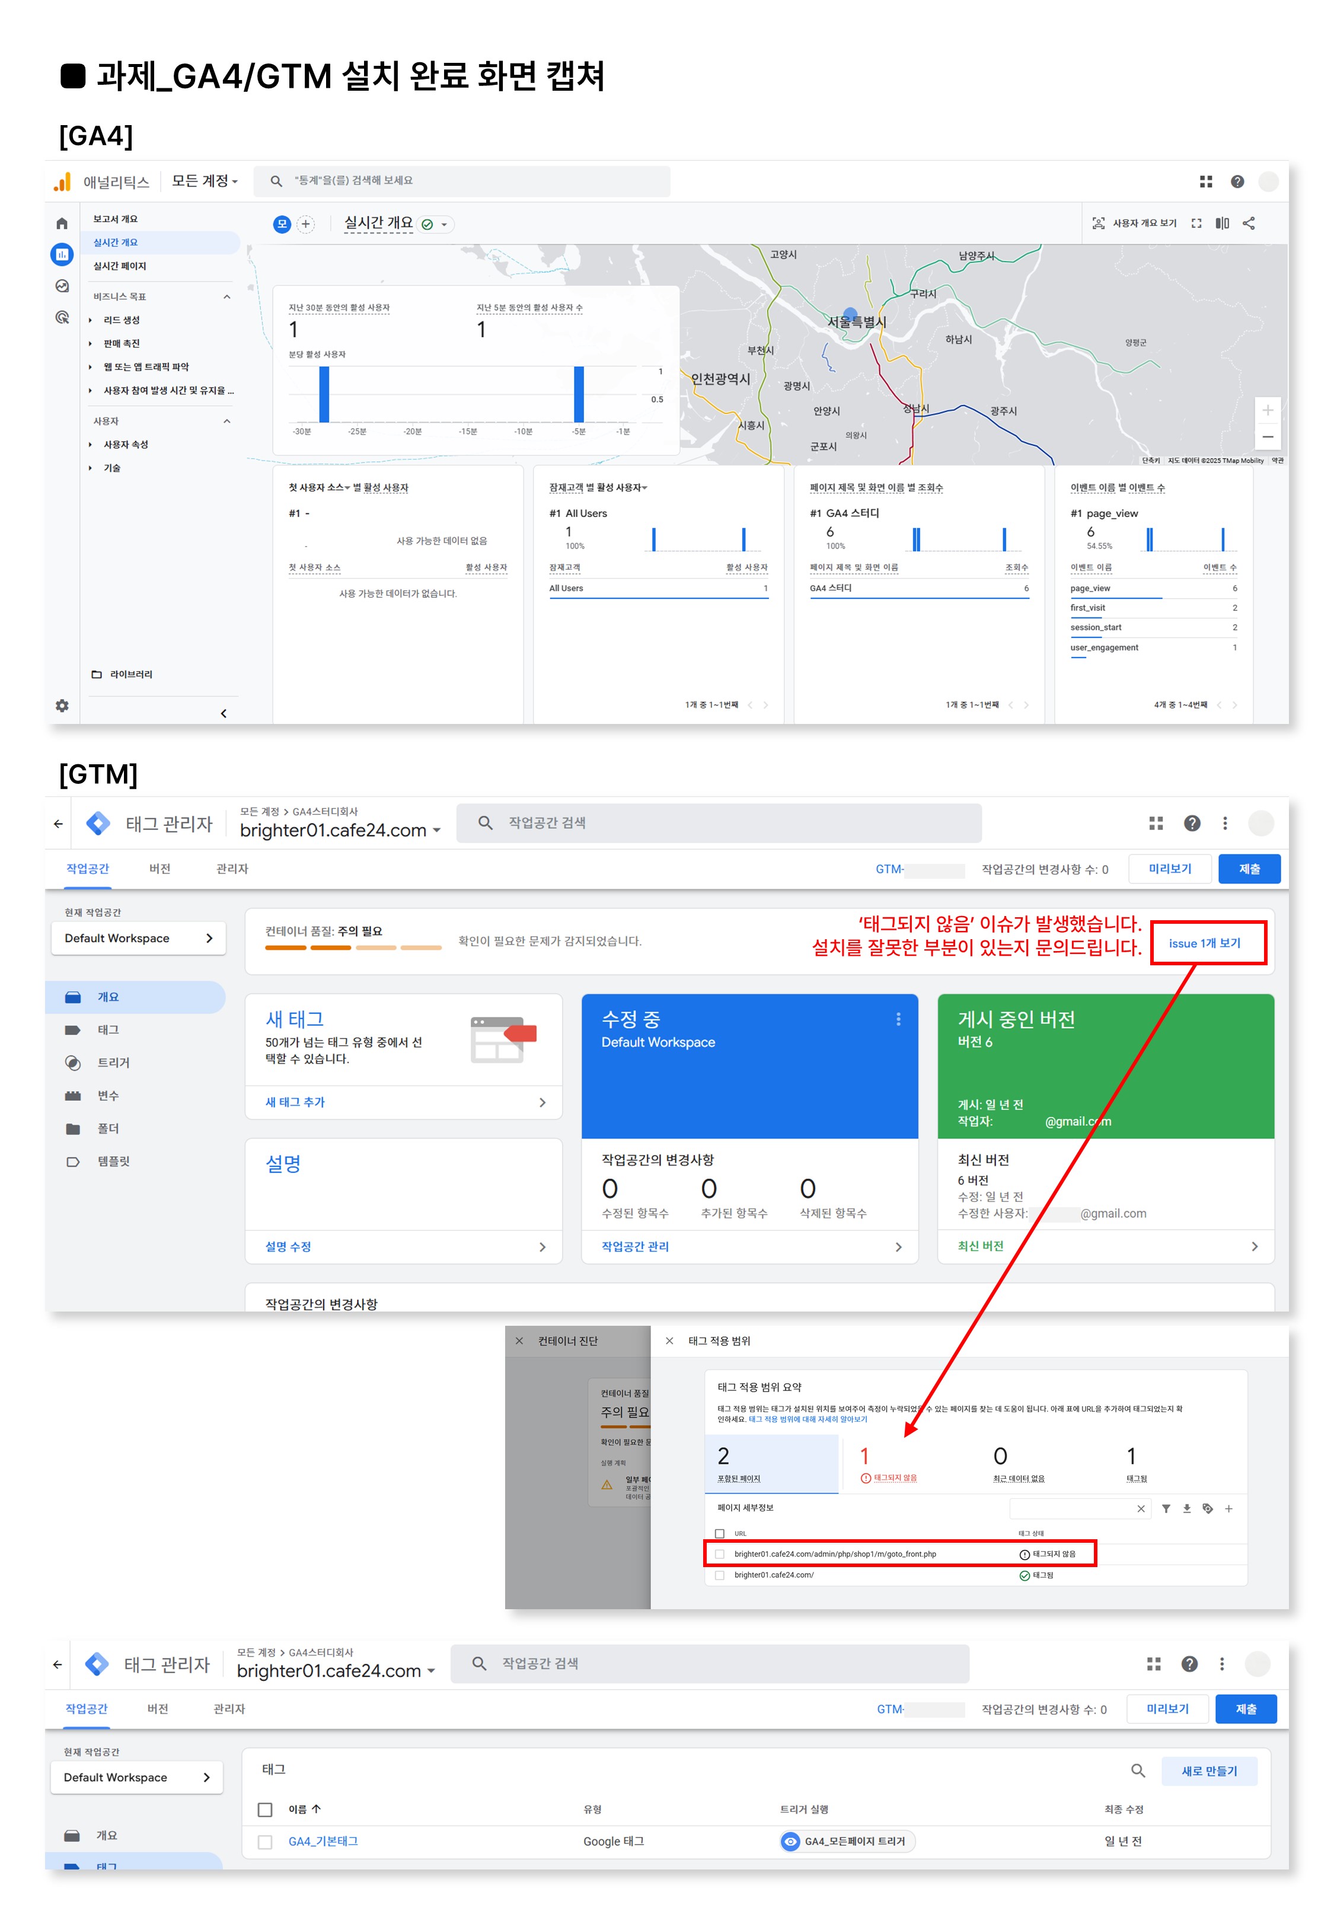Click GA4 home icon in left rail
The image size is (1334, 1927).
pos(62,223)
